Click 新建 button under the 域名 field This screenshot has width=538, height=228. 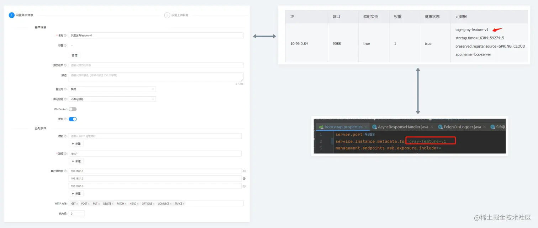[x=76, y=143]
